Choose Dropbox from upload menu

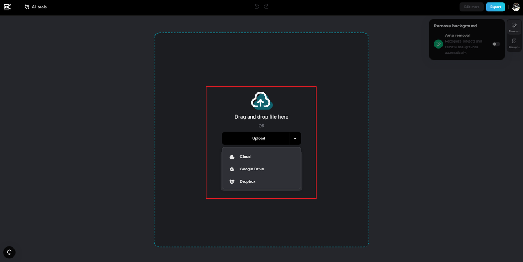[x=261, y=181]
